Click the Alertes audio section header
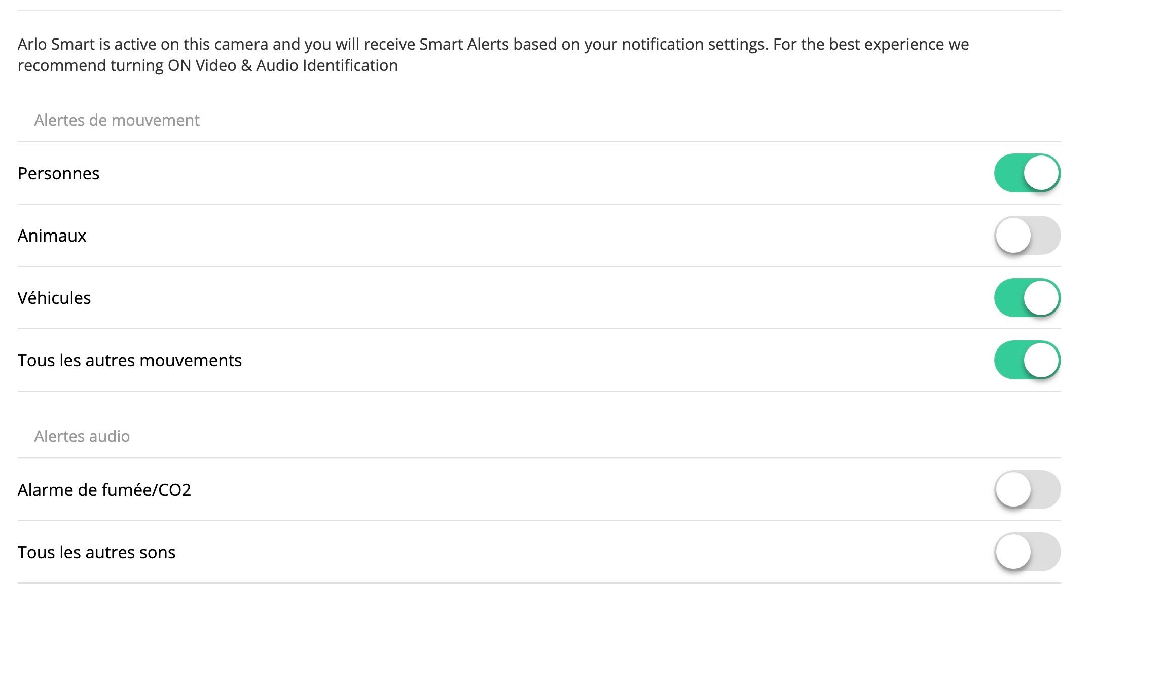This screenshot has height=700, width=1164. coord(82,436)
